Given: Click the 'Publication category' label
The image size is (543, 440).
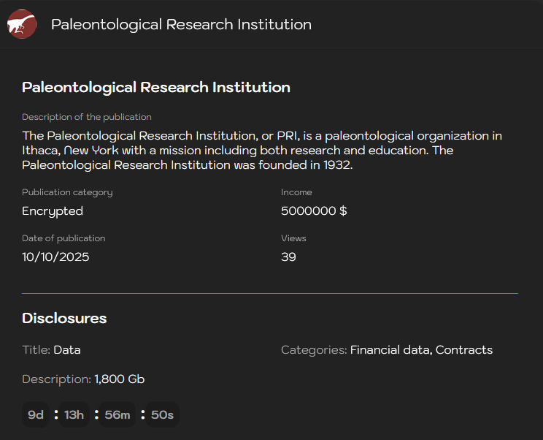Looking at the screenshot, I should coord(67,192).
